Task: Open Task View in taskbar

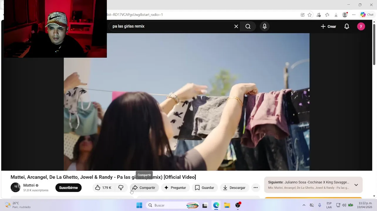Action: 205,205
